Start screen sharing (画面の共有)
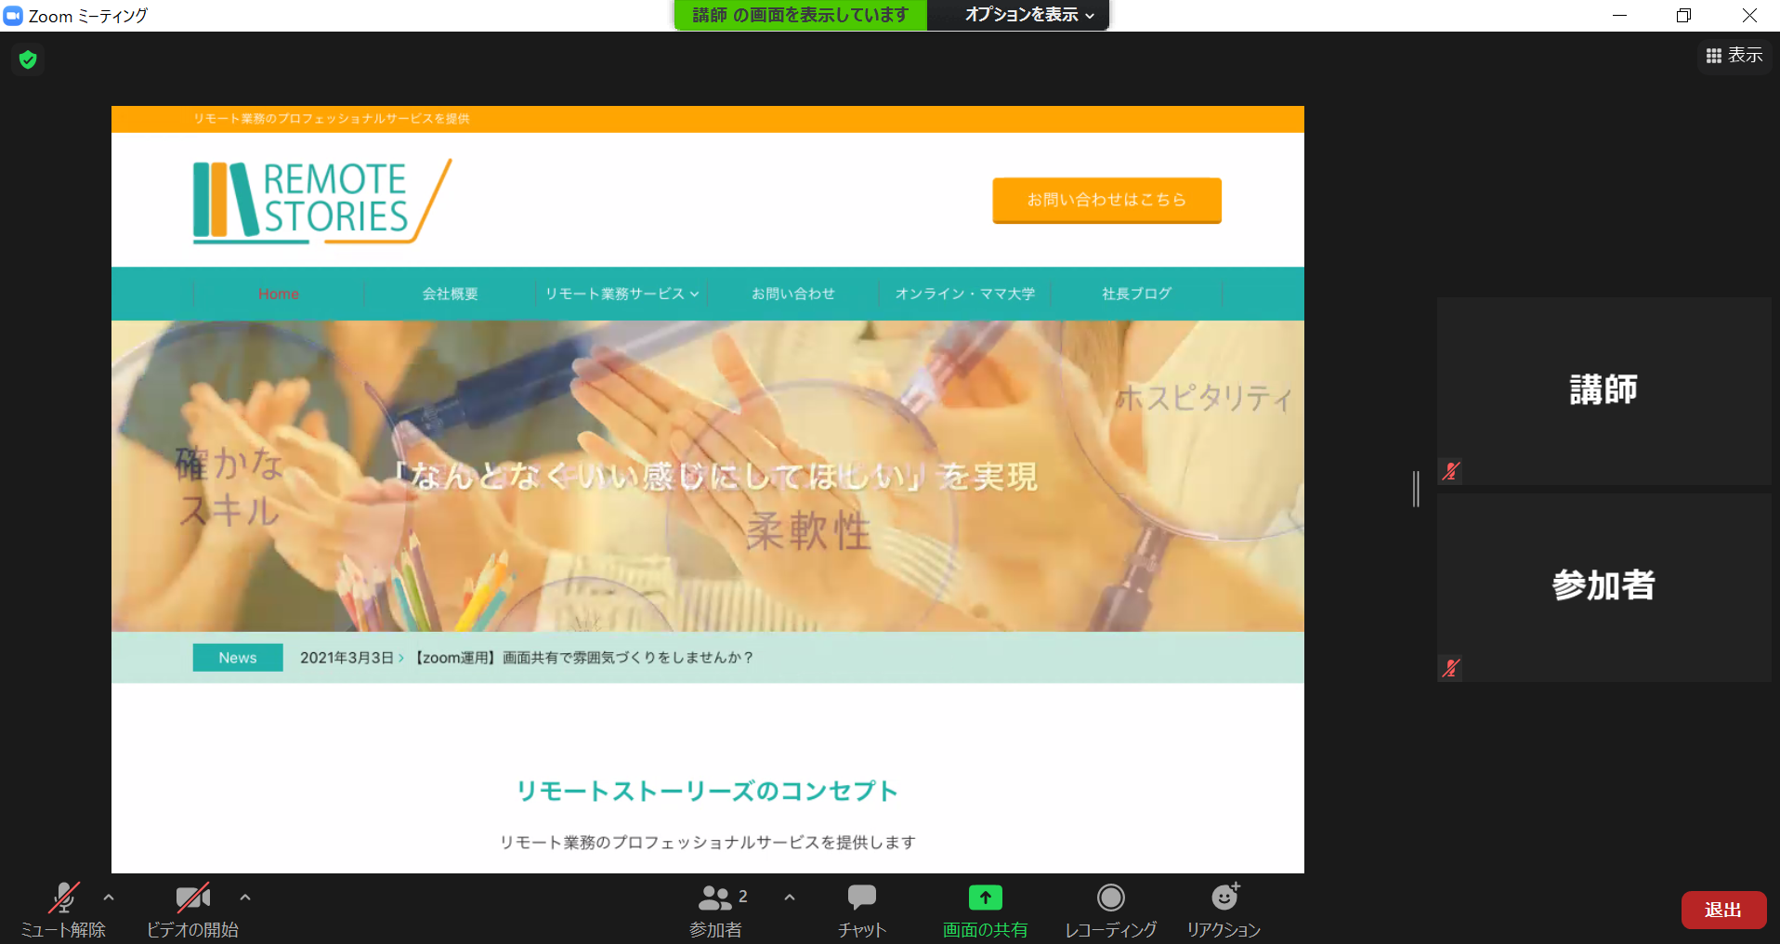This screenshot has height=944, width=1780. coord(985,909)
